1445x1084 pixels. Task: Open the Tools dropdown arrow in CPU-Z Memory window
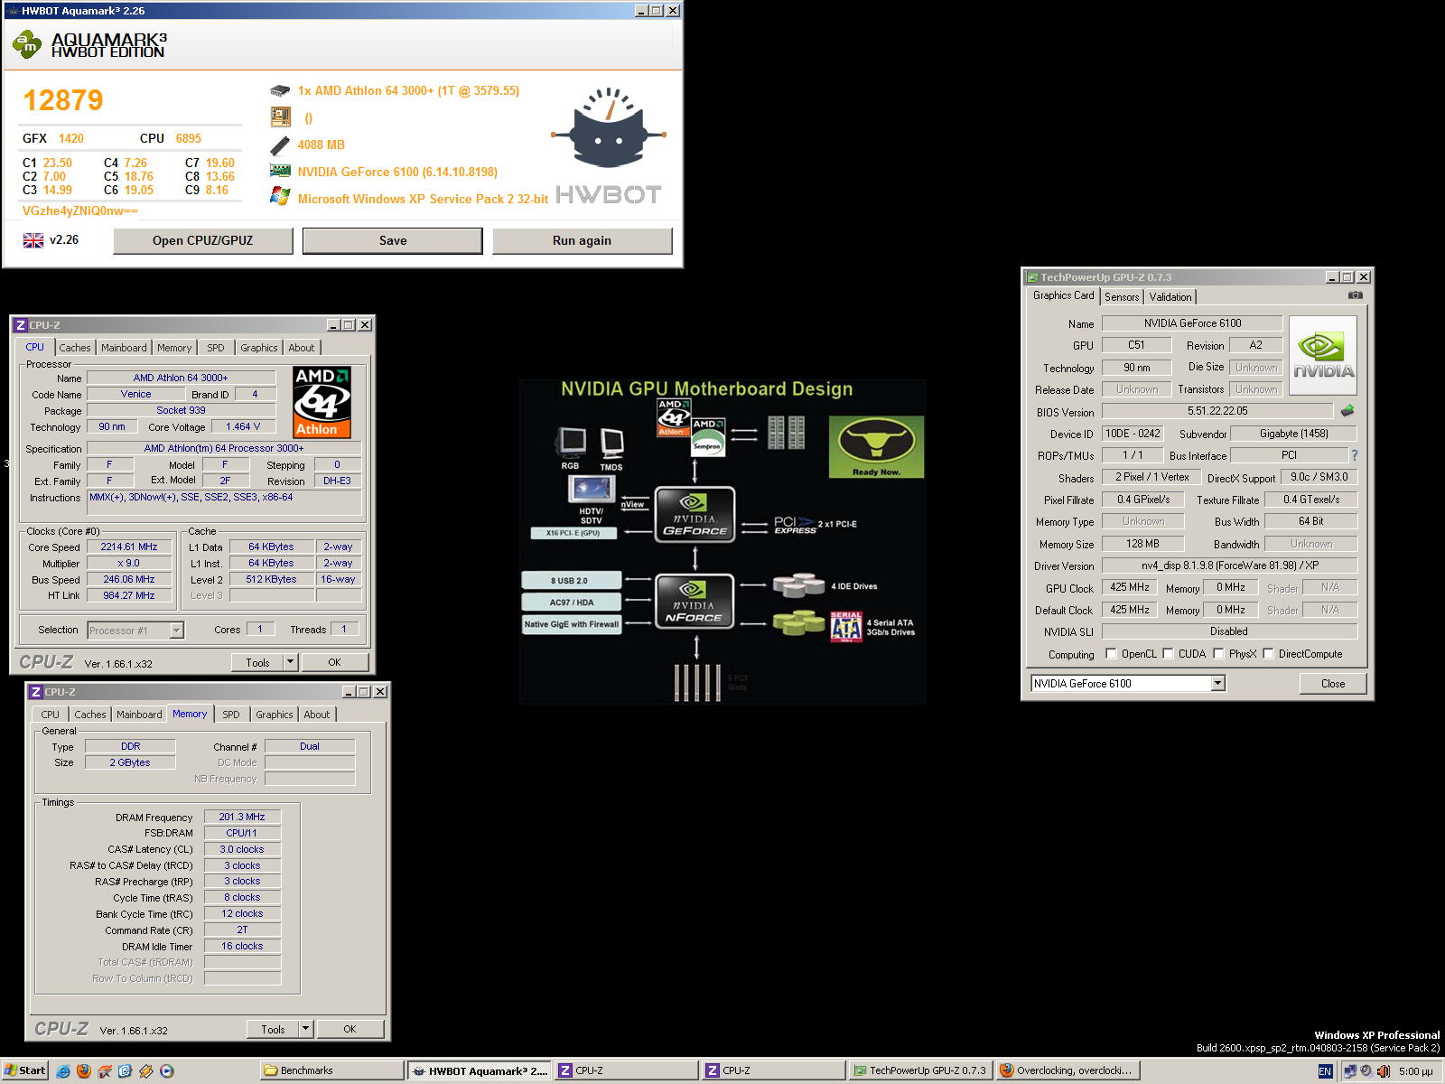305,1029
